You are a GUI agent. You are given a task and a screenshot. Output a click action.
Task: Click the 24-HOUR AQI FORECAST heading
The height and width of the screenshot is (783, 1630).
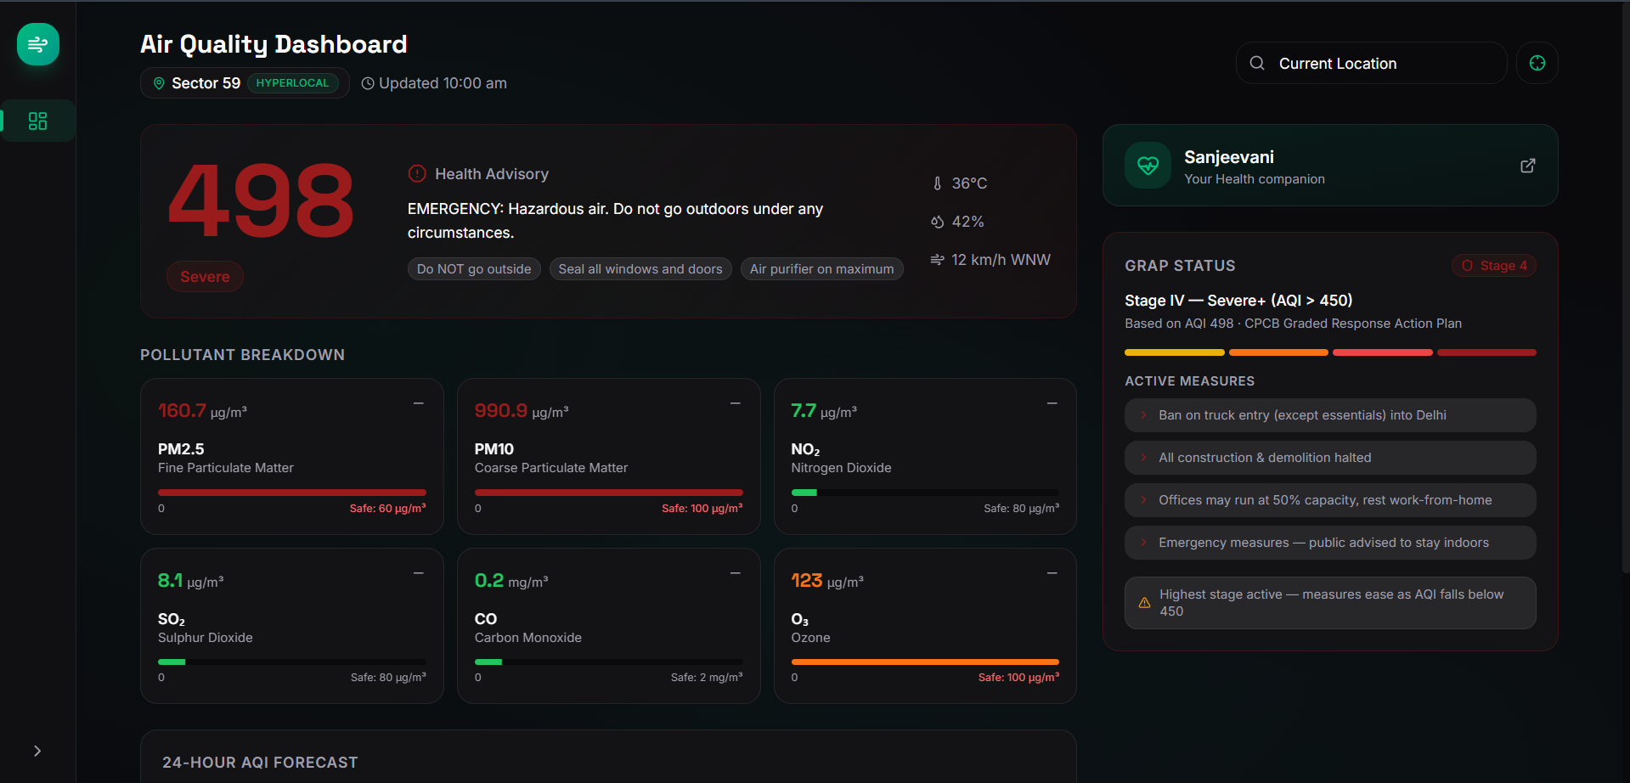point(260,763)
